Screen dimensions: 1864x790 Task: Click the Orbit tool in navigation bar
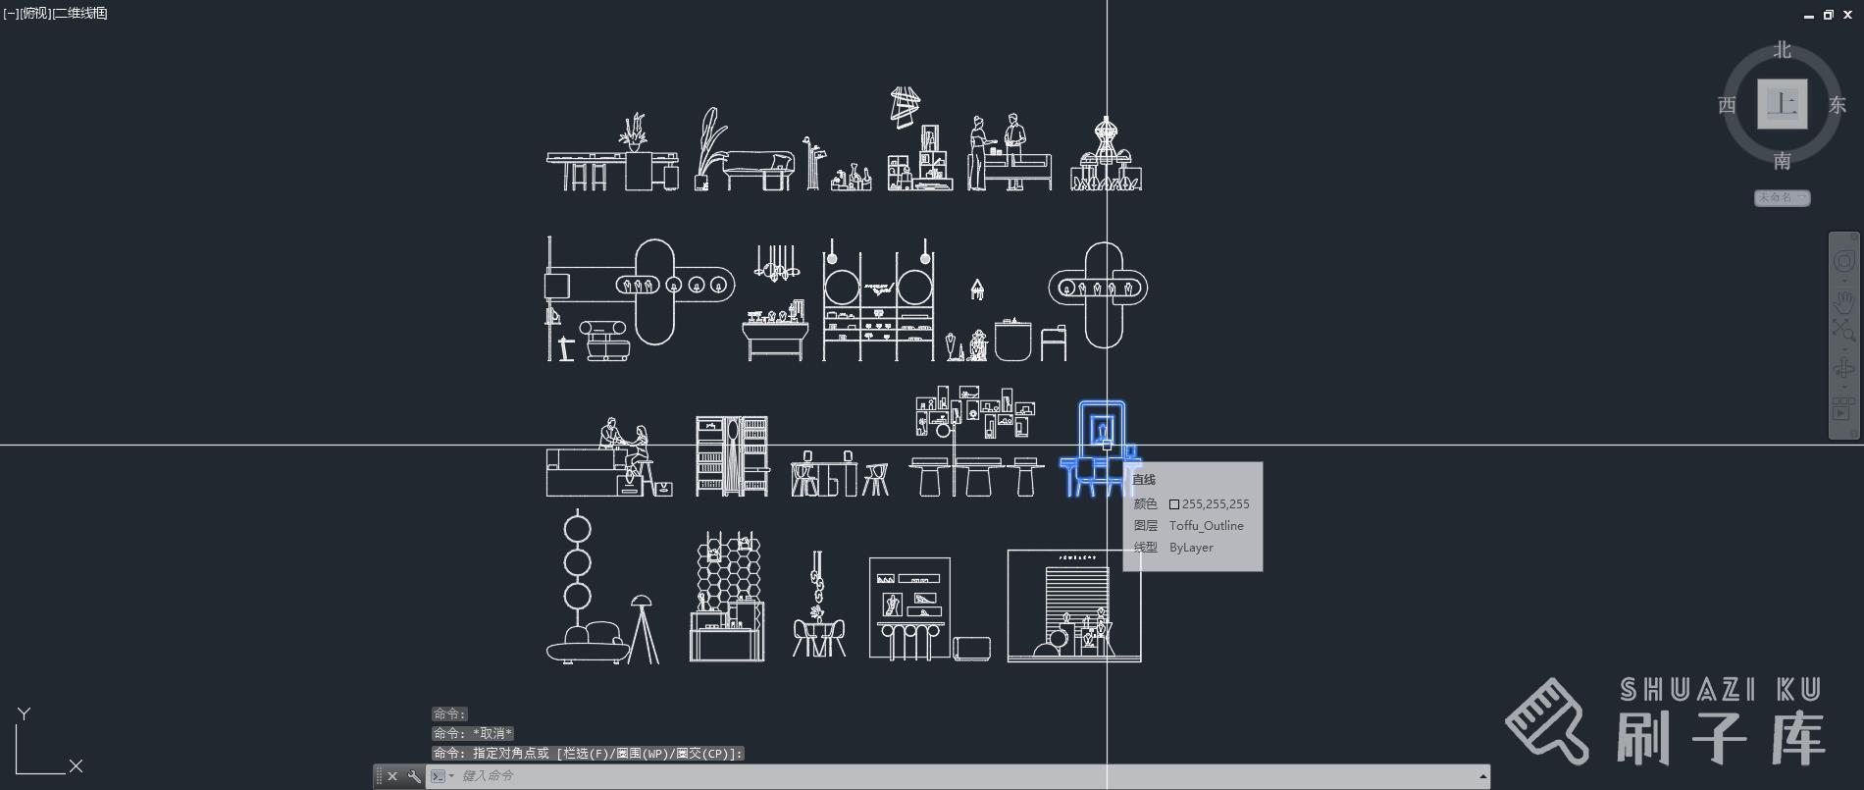(x=1843, y=369)
